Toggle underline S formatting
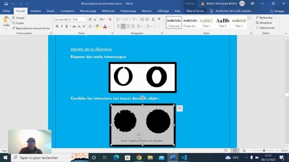Screen dimensions: 289x162 [x=66, y=26]
